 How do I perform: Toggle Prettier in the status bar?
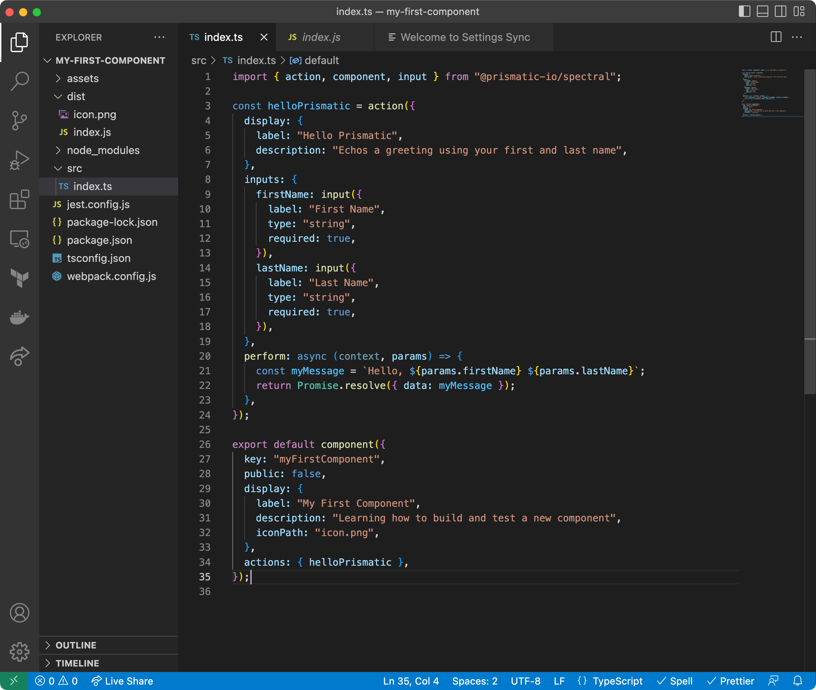pos(731,680)
